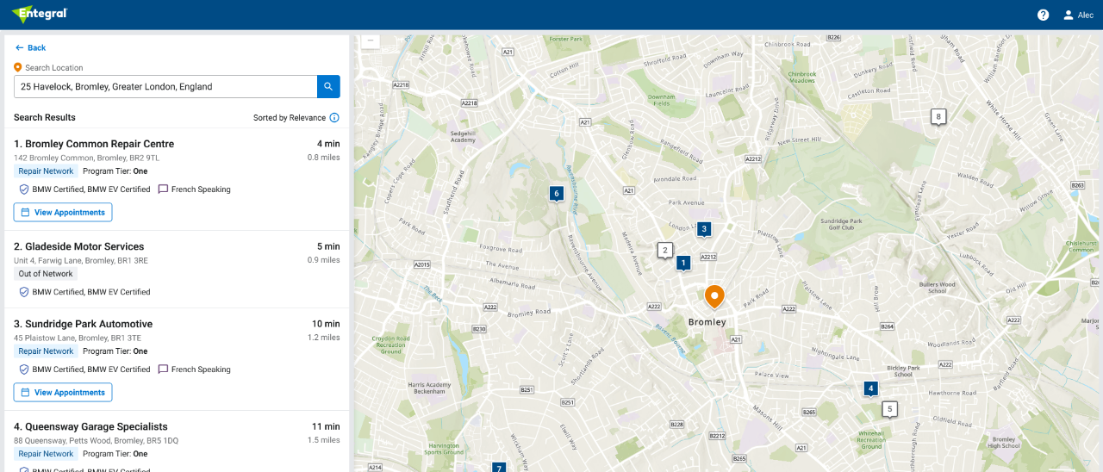Edit the Search Location input field

point(165,86)
